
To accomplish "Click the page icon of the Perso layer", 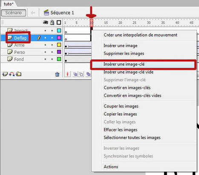I will coord(10,52).
